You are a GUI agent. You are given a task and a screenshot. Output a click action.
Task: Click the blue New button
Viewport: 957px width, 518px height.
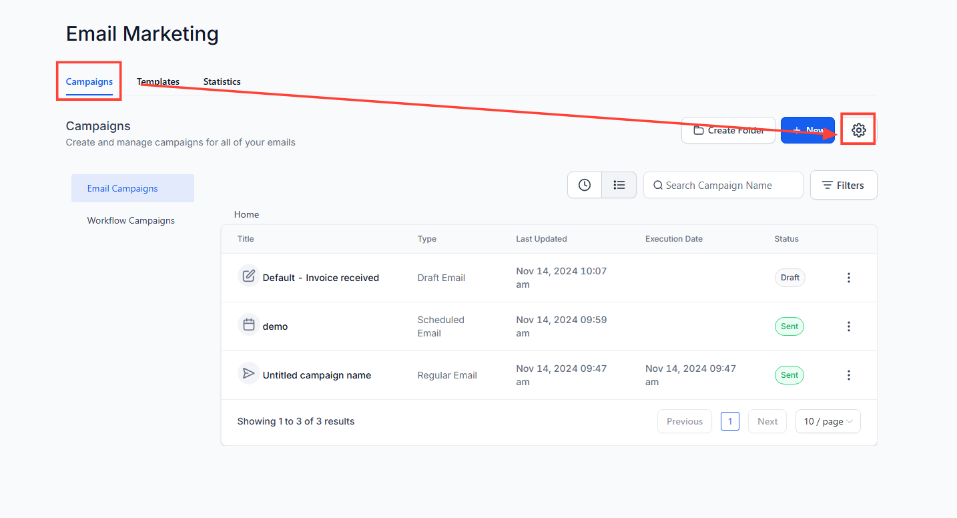[808, 130]
